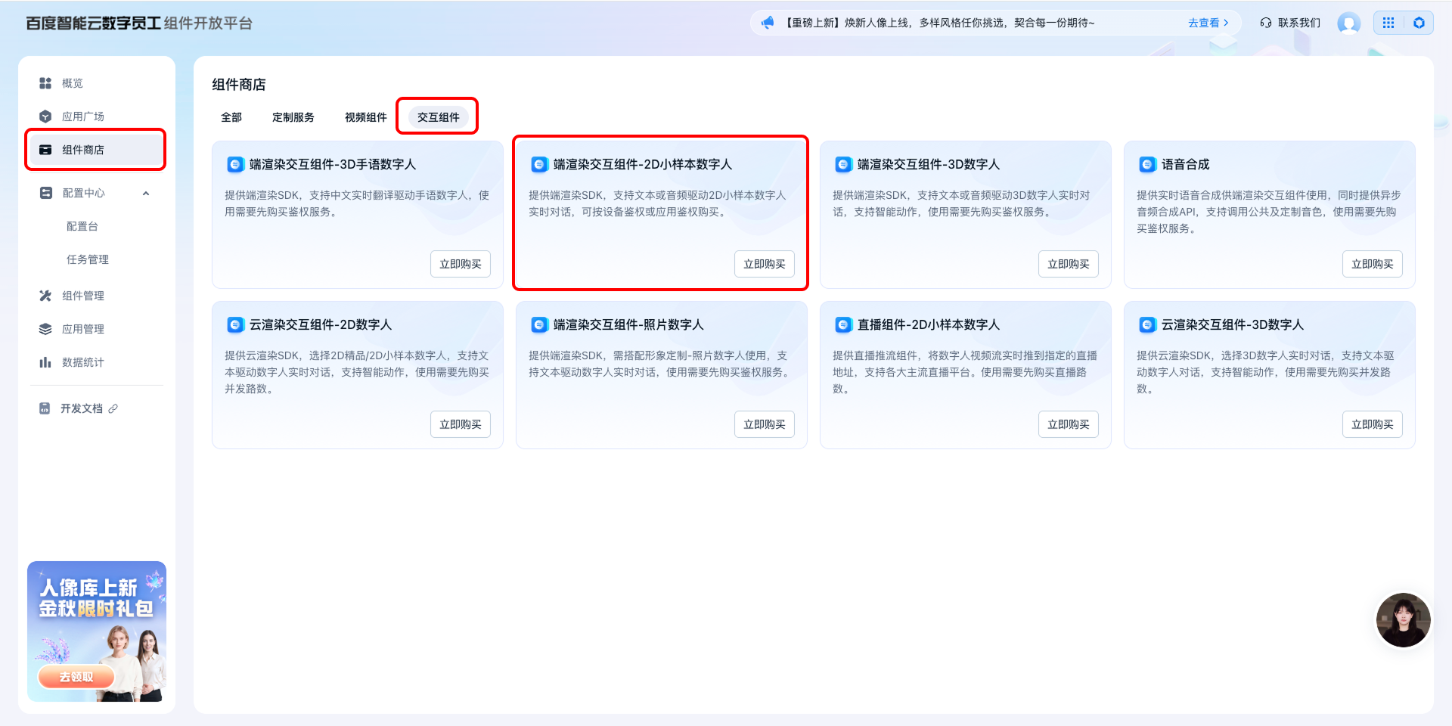This screenshot has height=726, width=1452.
Task: Click the hexagon settings icon top right
Action: tap(1419, 23)
